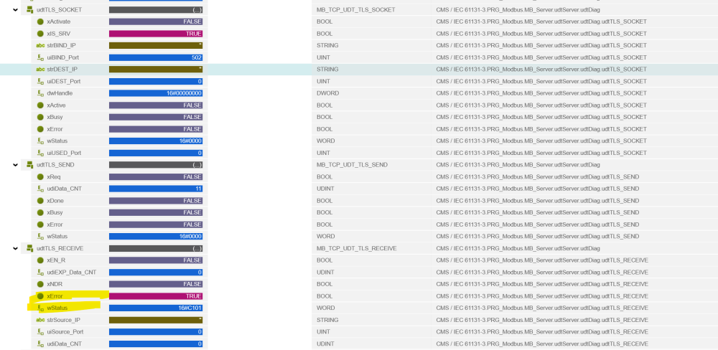Toggle the xEN_R FALSE value
This screenshot has width=718, height=350.
[x=156, y=260]
